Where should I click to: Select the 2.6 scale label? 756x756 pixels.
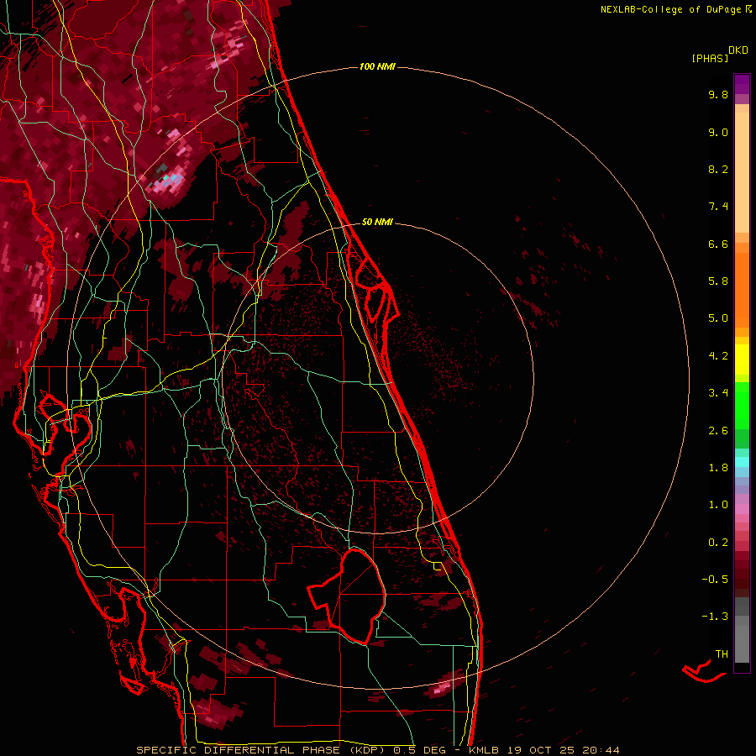[718, 431]
